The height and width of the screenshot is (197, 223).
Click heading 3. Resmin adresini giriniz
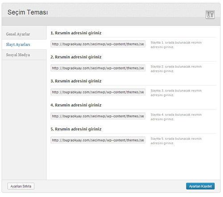tap(76, 81)
